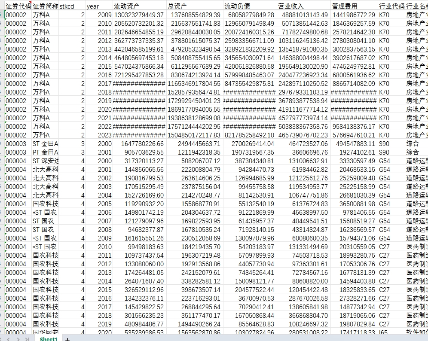The image size is (428, 341).
Task: Select the 1907319567.35 cell
Action: point(250,152)
